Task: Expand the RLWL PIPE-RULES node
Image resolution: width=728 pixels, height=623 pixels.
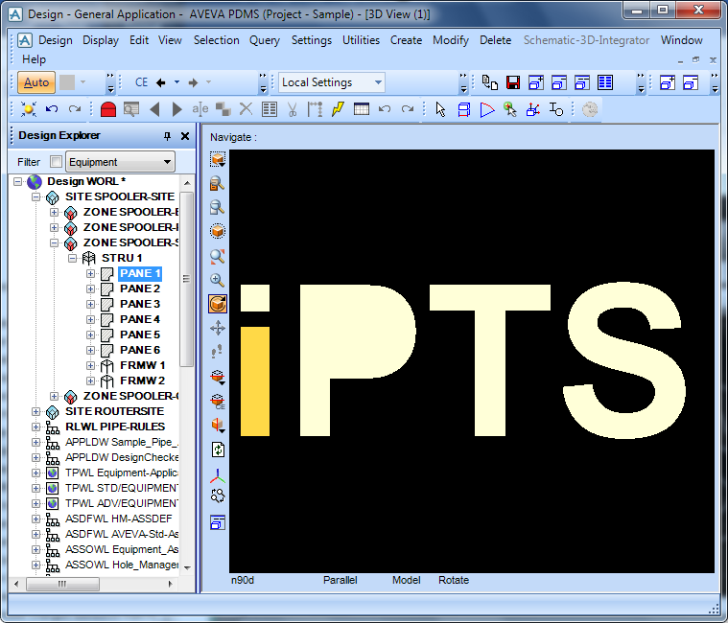Action: (35, 427)
